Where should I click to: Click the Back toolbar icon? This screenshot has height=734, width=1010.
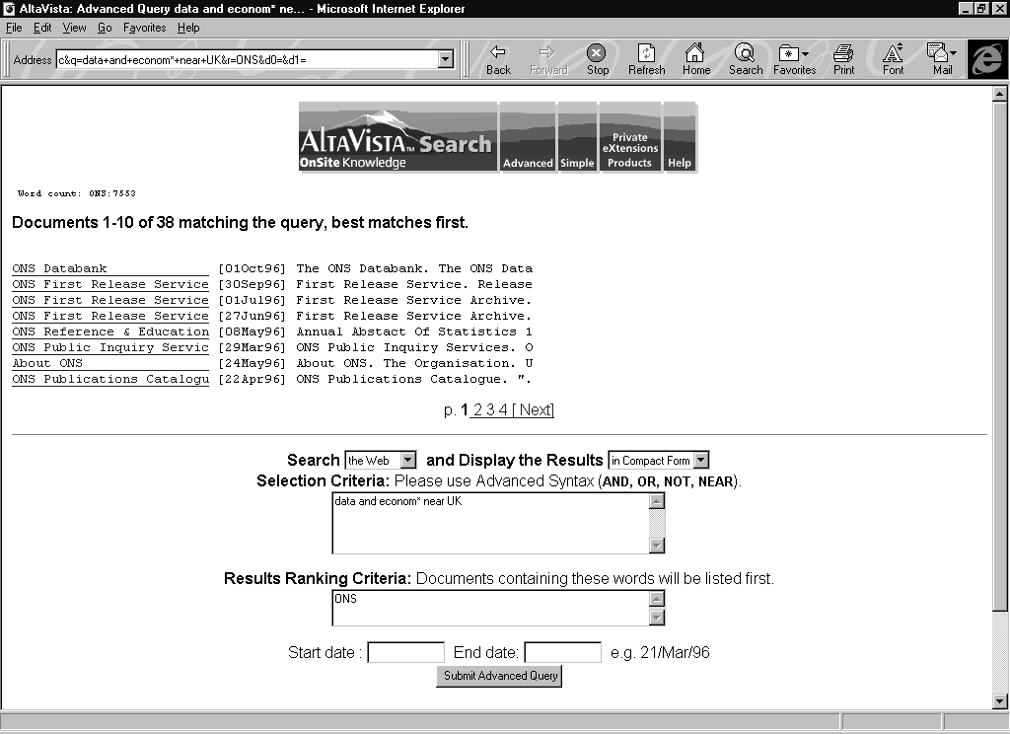click(498, 59)
